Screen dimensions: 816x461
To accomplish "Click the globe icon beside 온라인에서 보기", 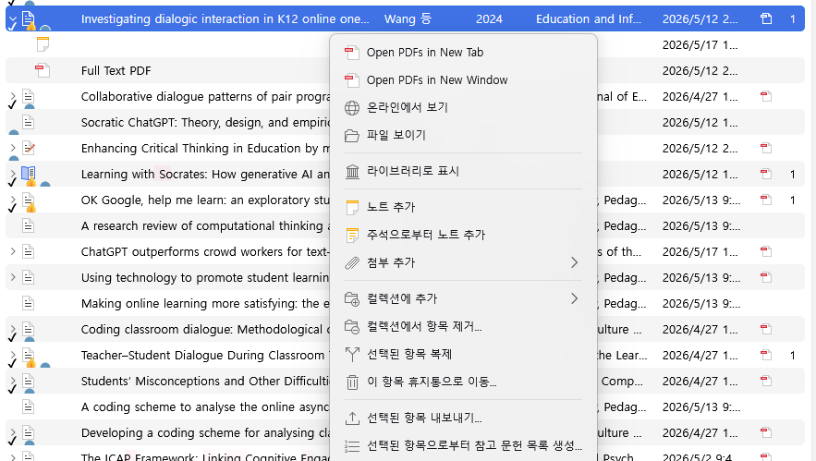I will coord(352,108).
